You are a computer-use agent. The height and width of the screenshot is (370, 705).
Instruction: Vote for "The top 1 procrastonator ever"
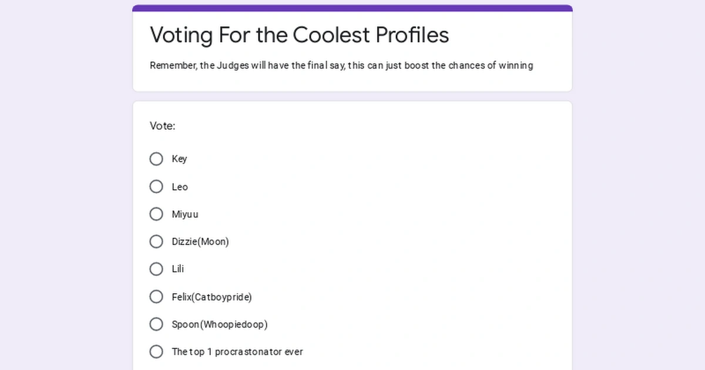tap(156, 352)
